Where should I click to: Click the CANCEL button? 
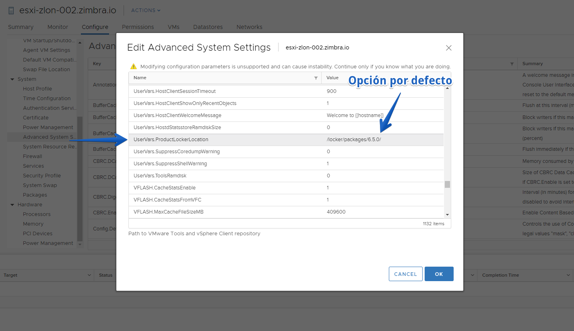point(406,274)
